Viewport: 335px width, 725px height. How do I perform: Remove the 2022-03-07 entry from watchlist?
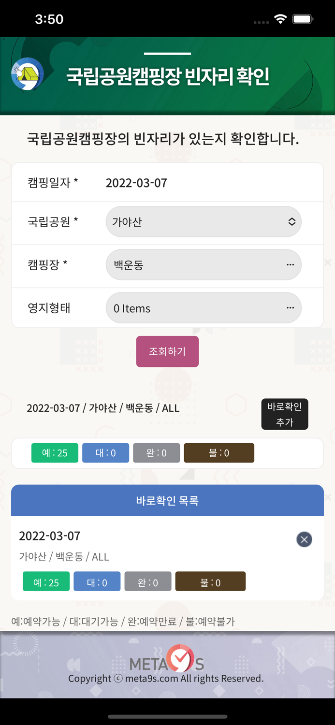click(304, 539)
